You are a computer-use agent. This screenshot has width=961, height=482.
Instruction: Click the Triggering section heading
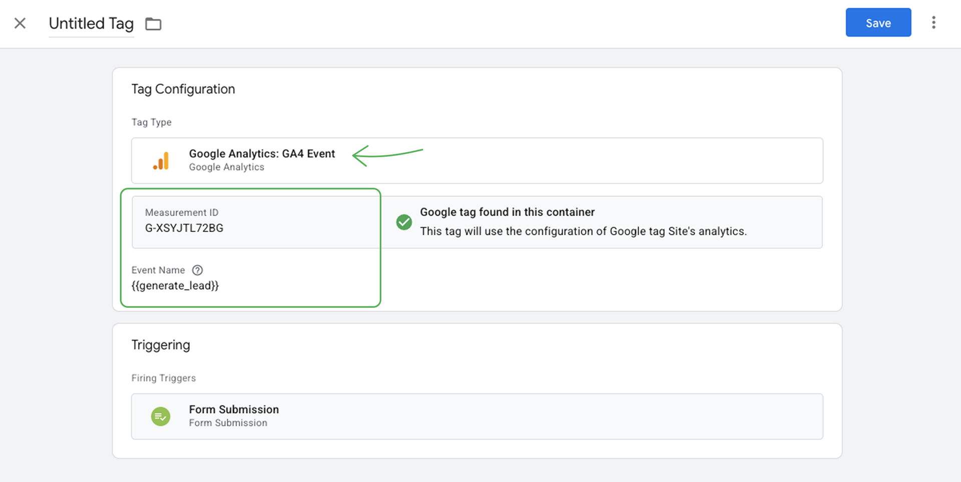(161, 345)
